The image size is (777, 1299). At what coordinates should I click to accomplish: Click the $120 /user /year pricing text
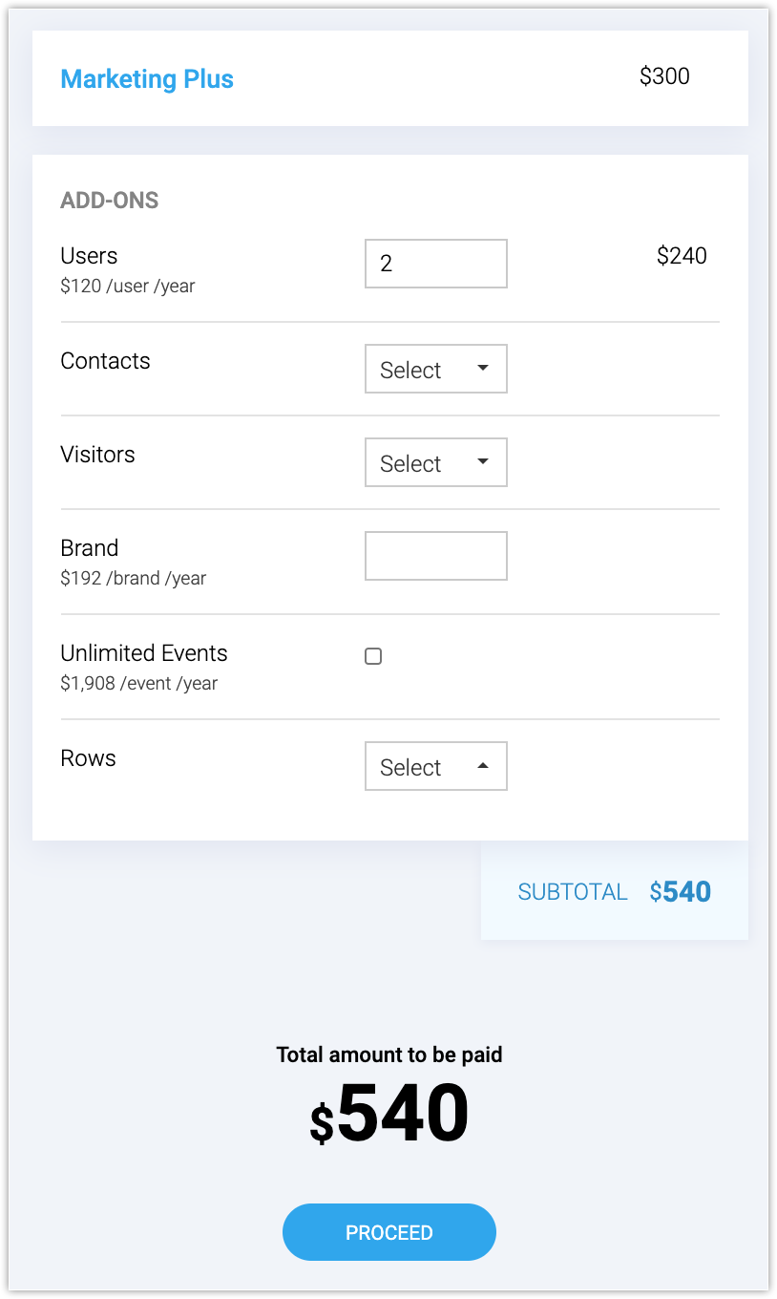click(x=127, y=286)
